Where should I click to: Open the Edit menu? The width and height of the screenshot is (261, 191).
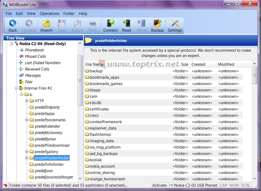[19, 13]
